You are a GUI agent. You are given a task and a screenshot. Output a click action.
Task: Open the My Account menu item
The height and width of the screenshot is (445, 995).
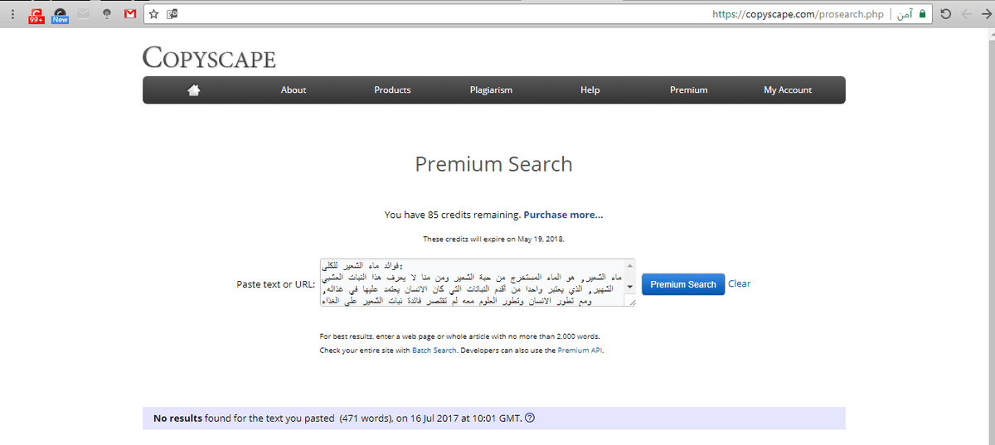(788, 89)
